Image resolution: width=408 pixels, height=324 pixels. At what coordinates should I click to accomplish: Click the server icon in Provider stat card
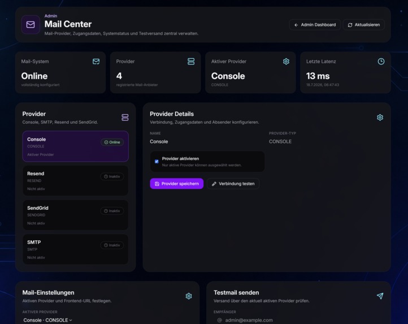point(191,62)
